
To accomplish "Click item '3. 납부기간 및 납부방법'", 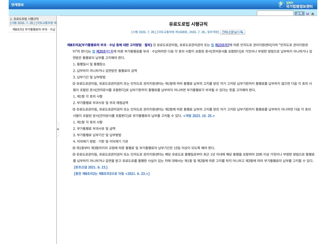I will click(89, 77).
